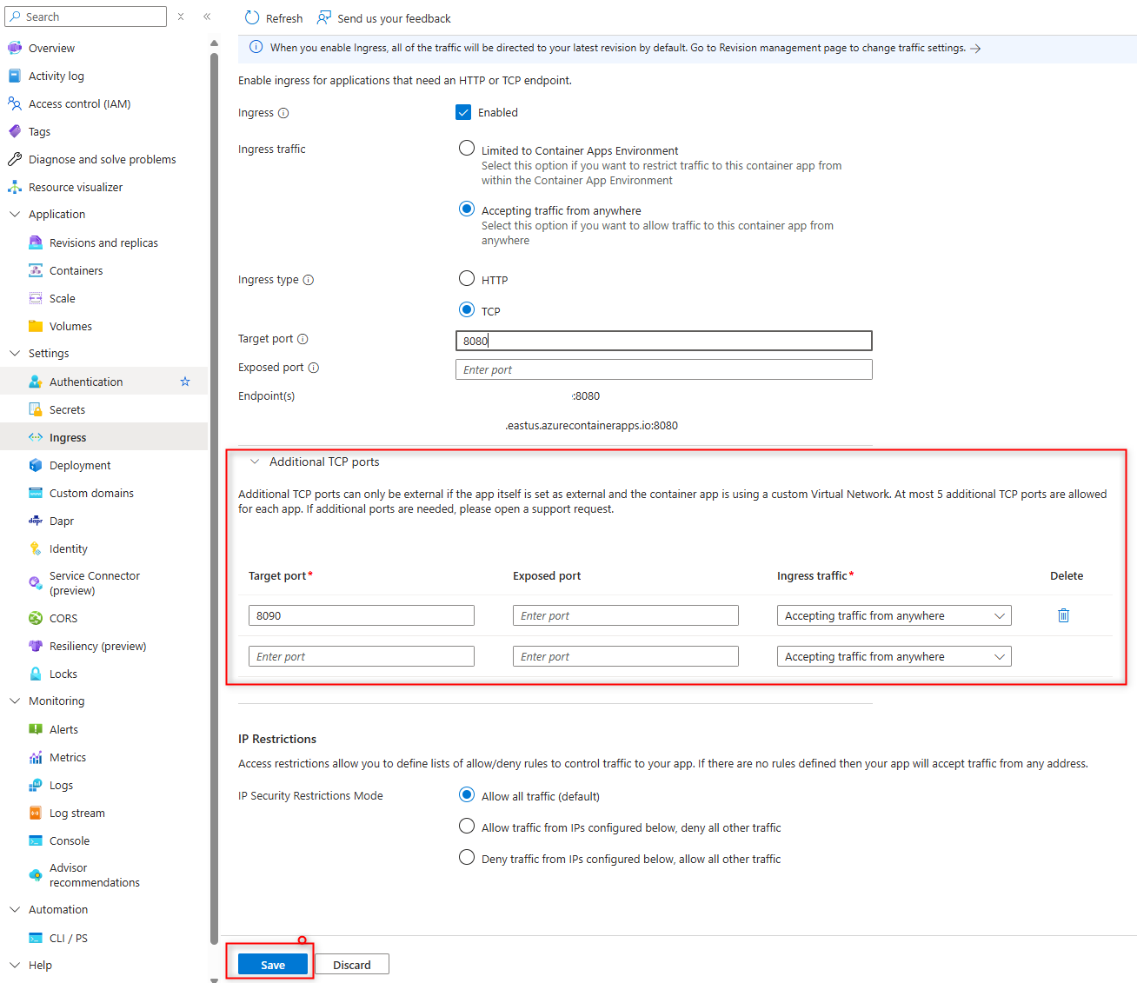Click the Revisions and replicas icon
Image resolution: width=1137 pixels, height=983 pixels.
pos(36,242)
